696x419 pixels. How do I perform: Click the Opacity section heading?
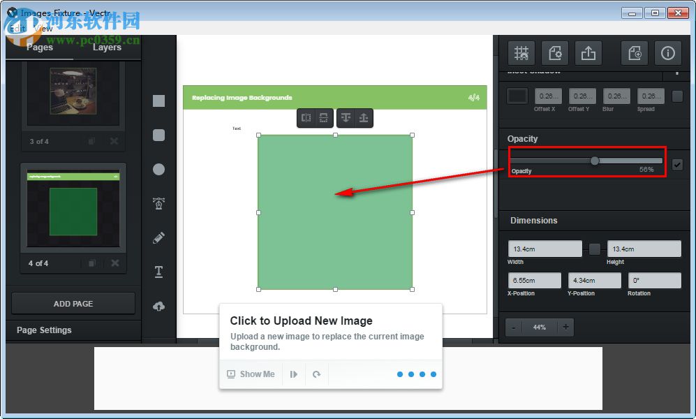pyautogui.click(x=522, y=138)
